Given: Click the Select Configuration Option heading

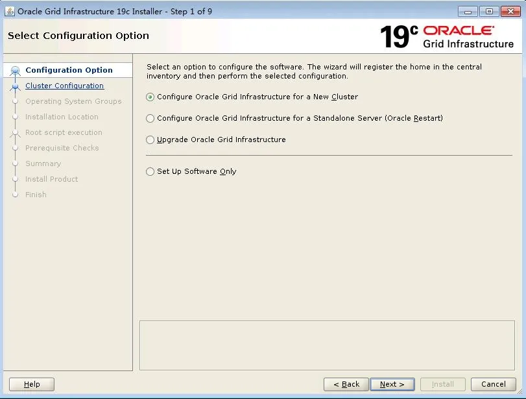Looking at the screenshot, I should pyautogui.click(x=78, y=36).
